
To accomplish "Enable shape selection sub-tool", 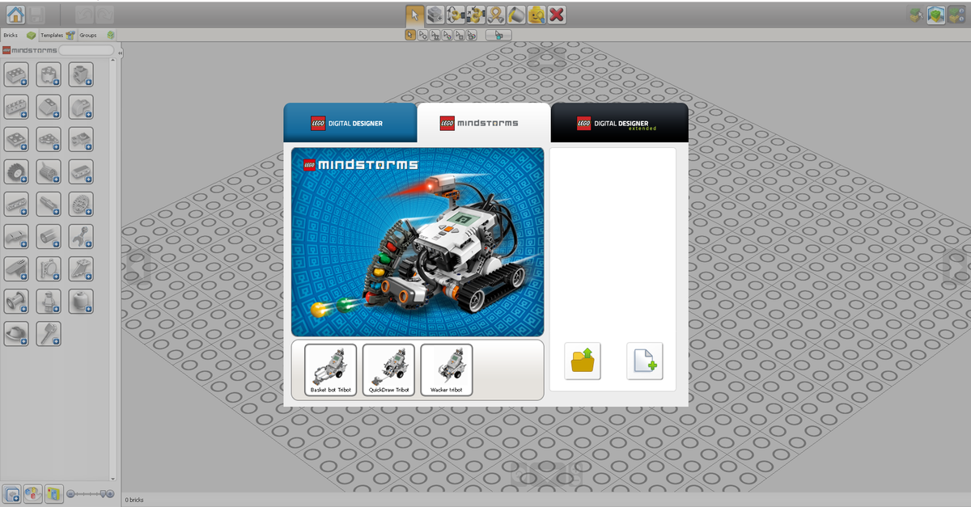I will [x=435, y=35].
